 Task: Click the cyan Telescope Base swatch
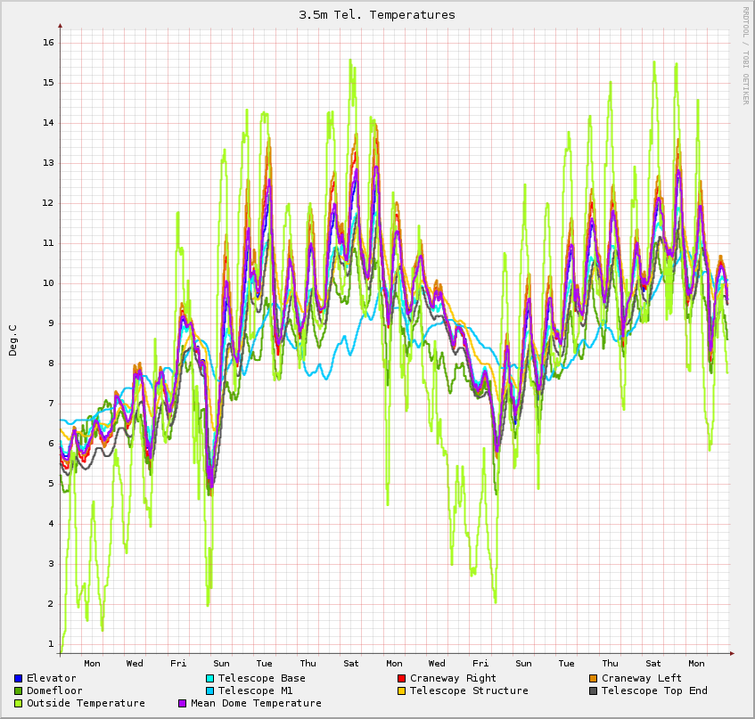pos(209,678)
